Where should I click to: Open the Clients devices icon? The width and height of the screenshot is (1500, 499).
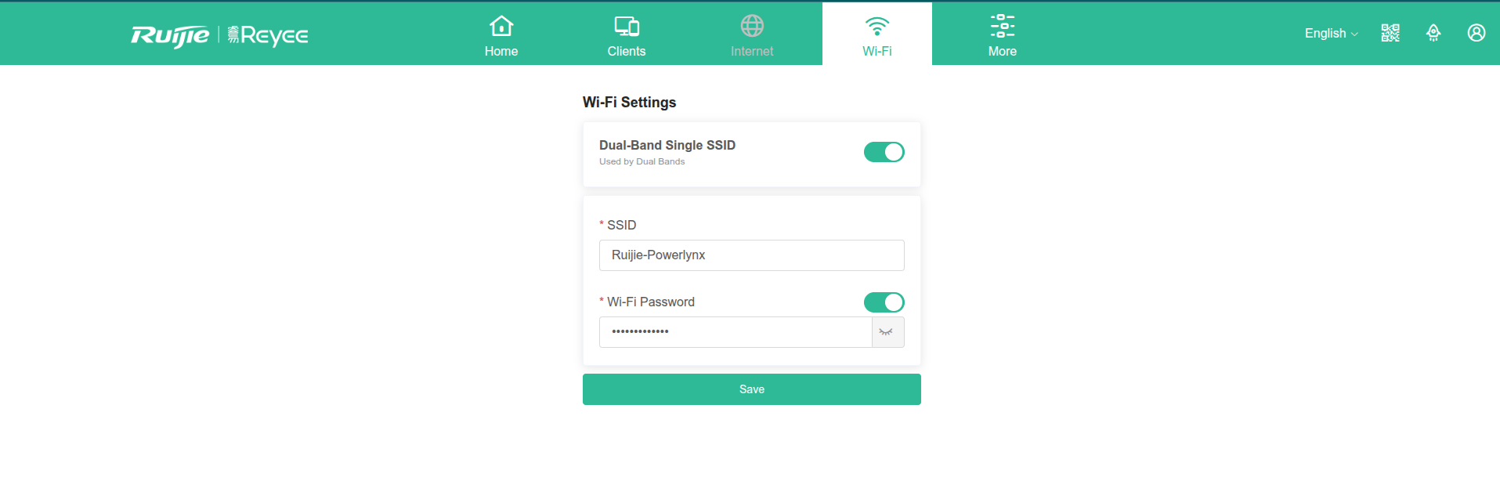click(627, 26)
